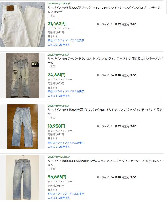Screen dimensions: 167x204
Task: Open listing title for 80s USA 501 denim pants
Action: tap(105, 163)
